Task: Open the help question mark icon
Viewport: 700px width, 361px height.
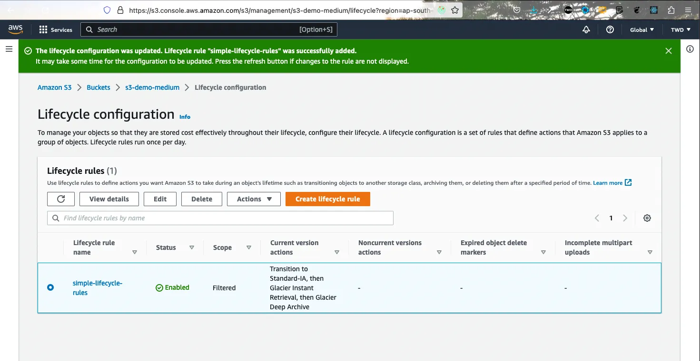Action: (x=610, y=29)
